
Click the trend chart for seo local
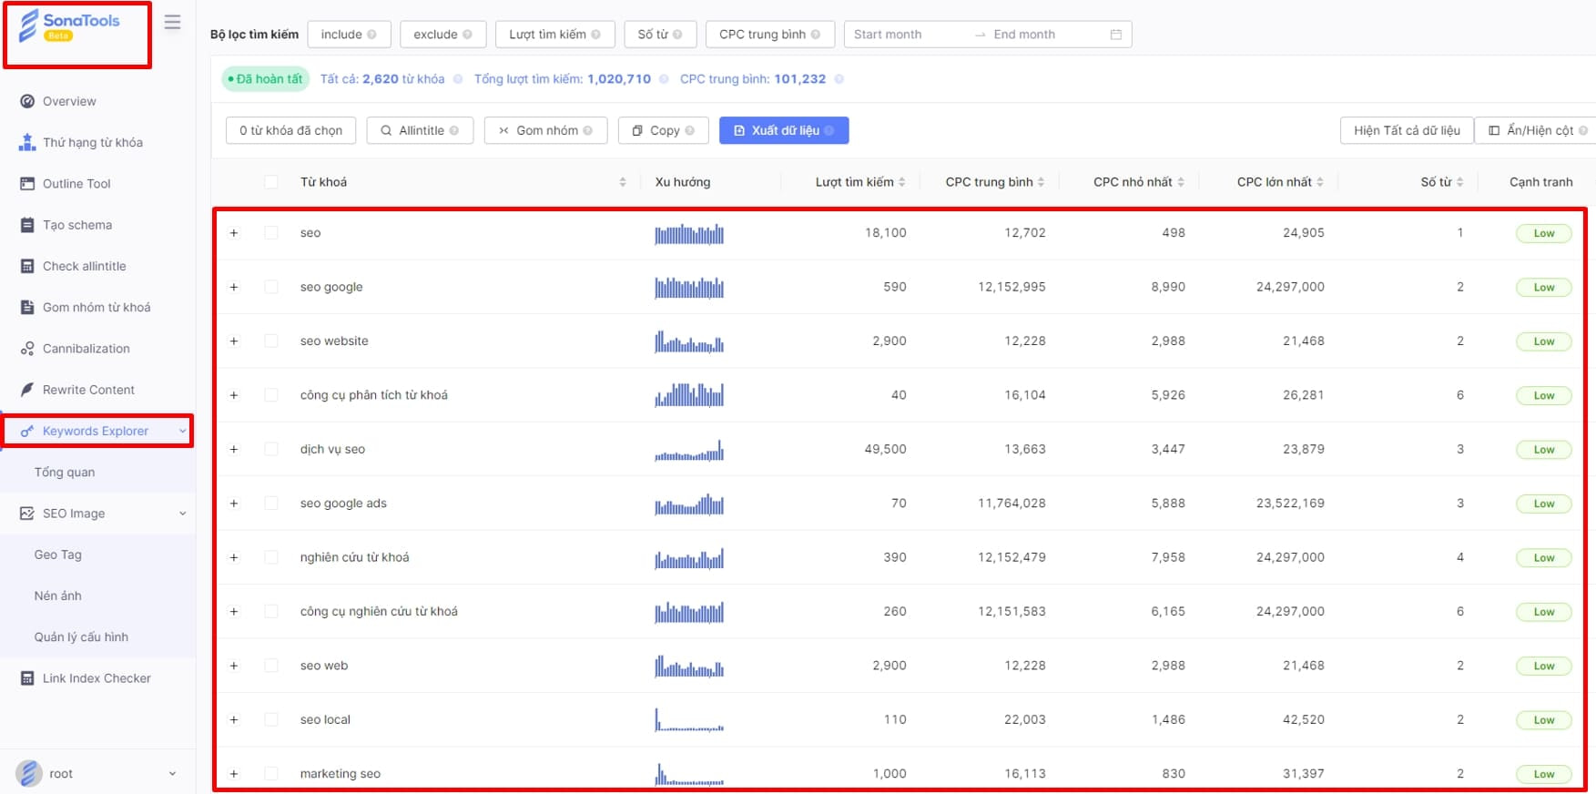pos(689,719)
